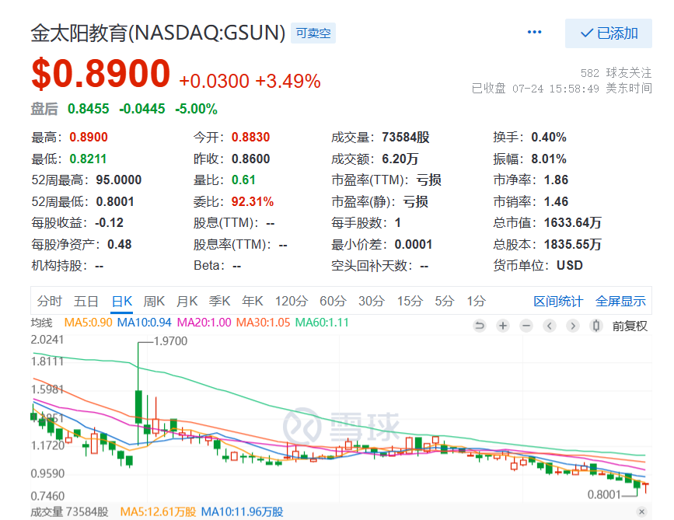Open the 区间统计 range statistics link
Viewport: 674px width, 520px height.
tap(558, 302)
